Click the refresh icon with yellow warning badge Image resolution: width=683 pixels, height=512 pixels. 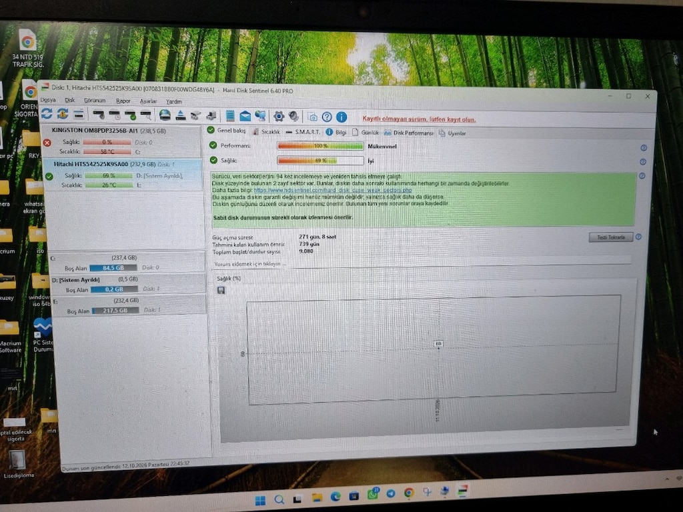coord(62,113)
